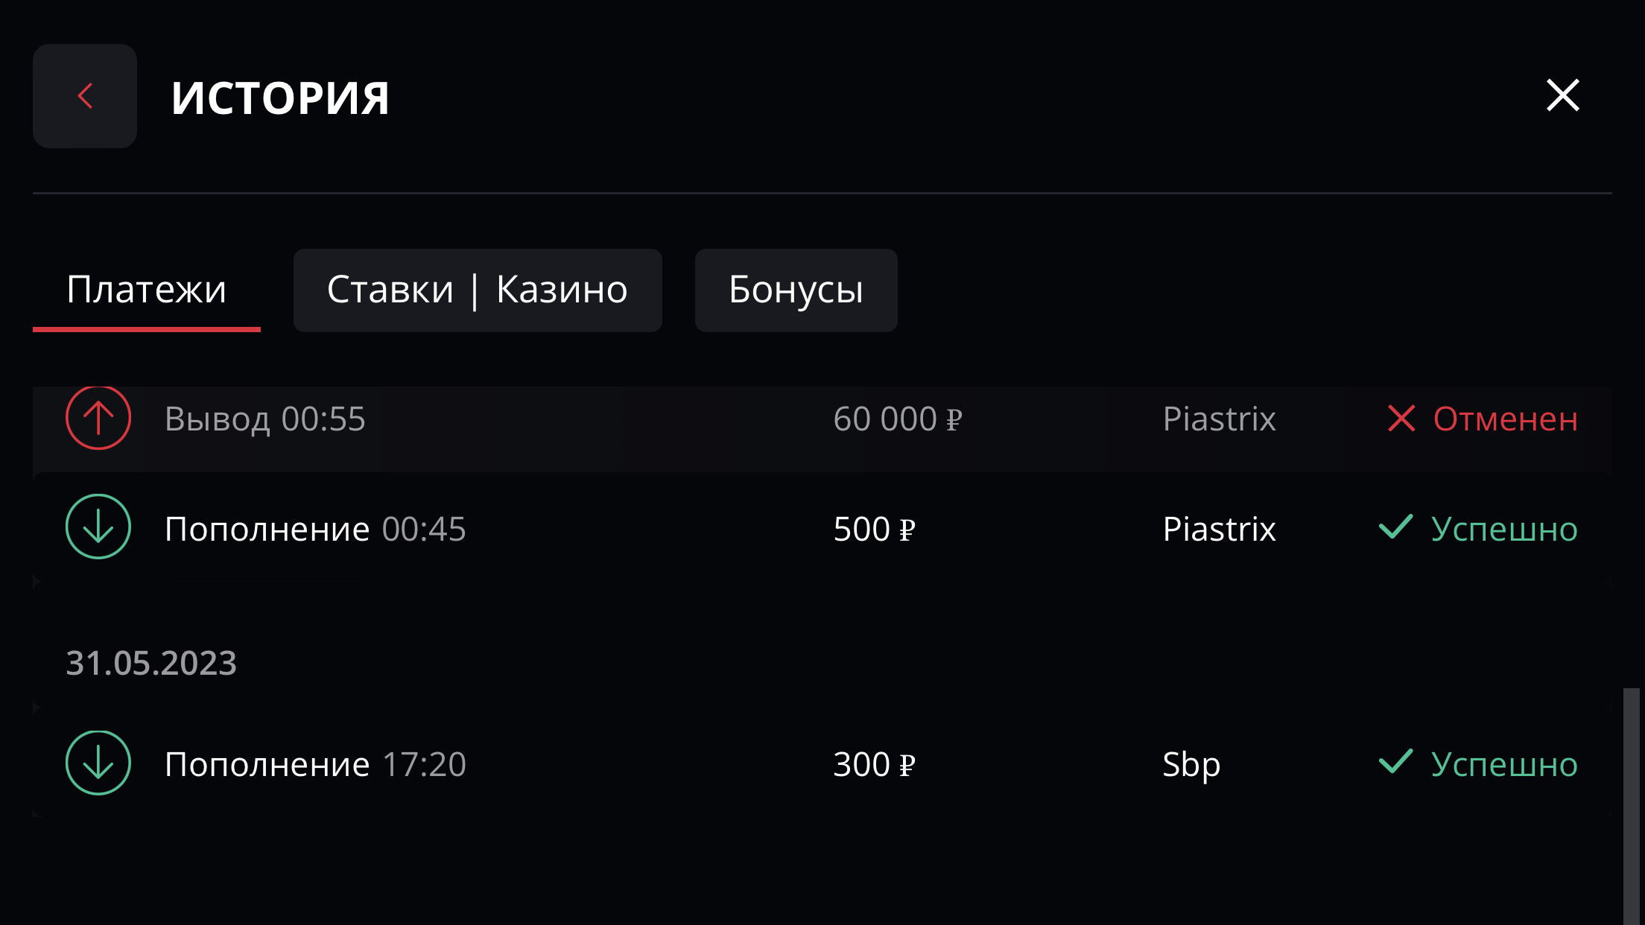Click the green deposit icon at 17:20
This screenshot has height=925, width=1645.
(x=98, y=763)
